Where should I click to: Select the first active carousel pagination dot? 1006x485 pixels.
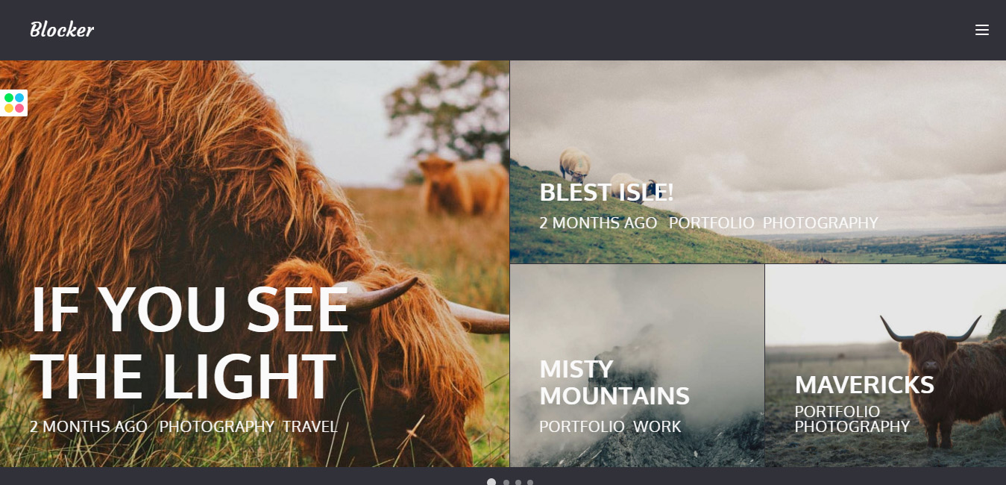tap(491, 482)
